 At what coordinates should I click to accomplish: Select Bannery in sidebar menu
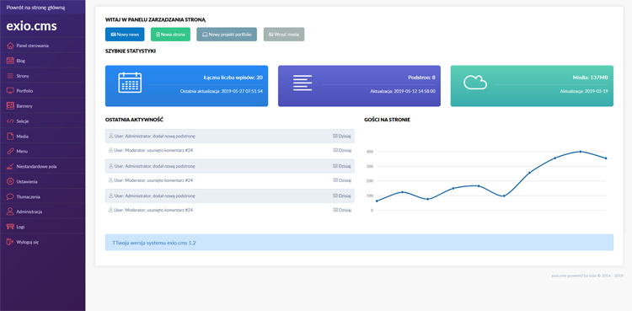(42, 106)
